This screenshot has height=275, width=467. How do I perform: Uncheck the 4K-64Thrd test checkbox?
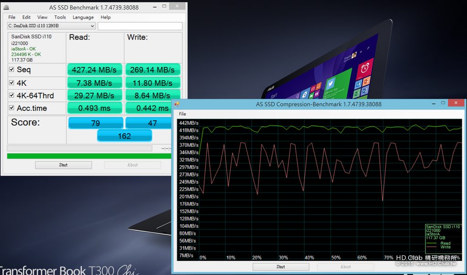[11, 95]
